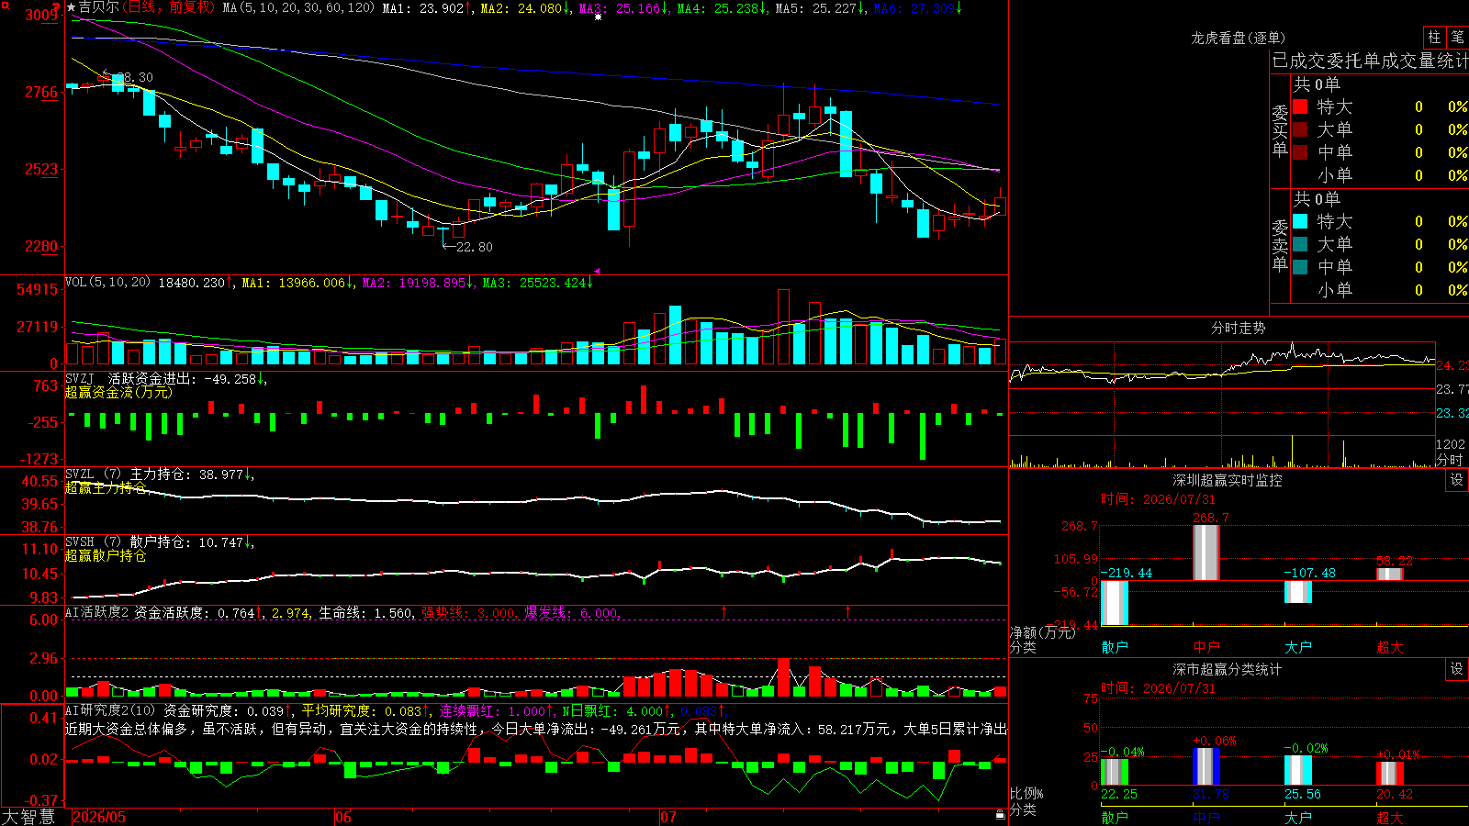Click the lock icon at the chart's bottom right
Screen dimensions: 1469x826
coord(1001,814)
